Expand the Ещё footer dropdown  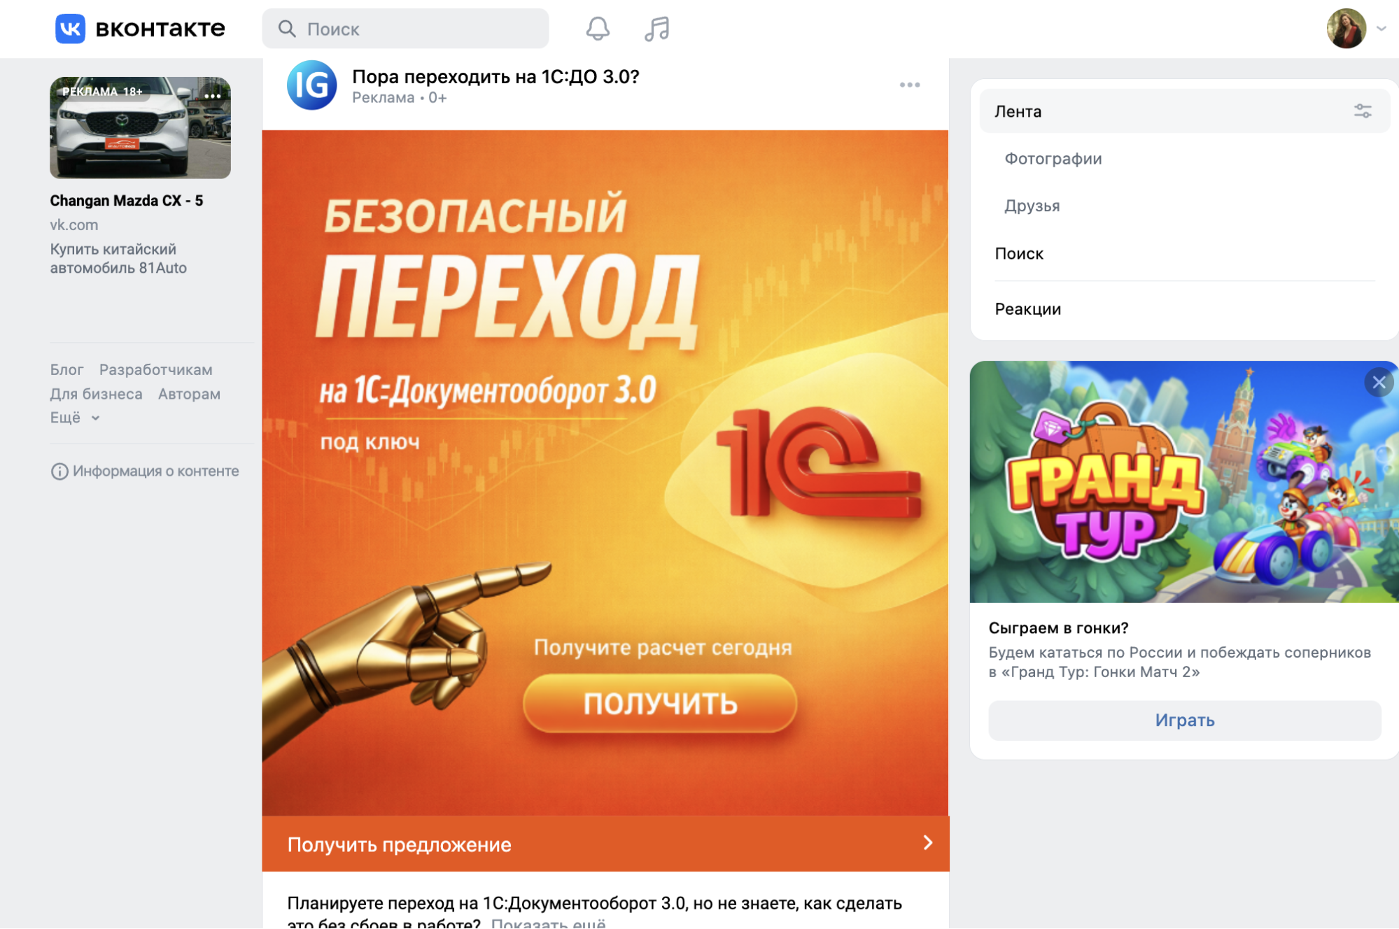click(75, 418)
